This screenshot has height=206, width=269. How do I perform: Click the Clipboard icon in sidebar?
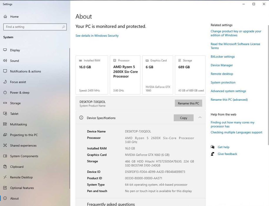[x=5, y=167]
